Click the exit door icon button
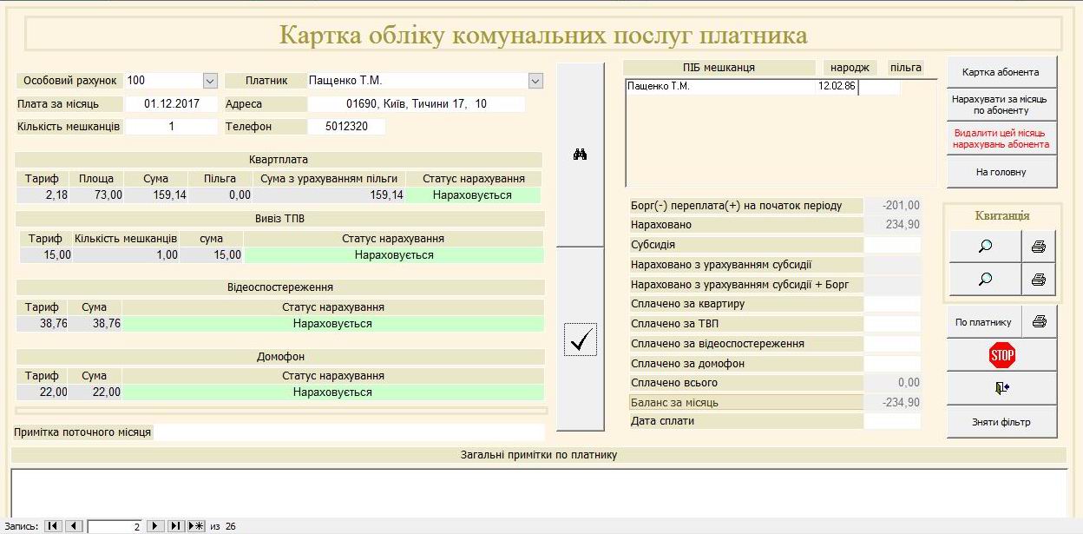The image size is (1083, 534). click(x=1002, y=388)
